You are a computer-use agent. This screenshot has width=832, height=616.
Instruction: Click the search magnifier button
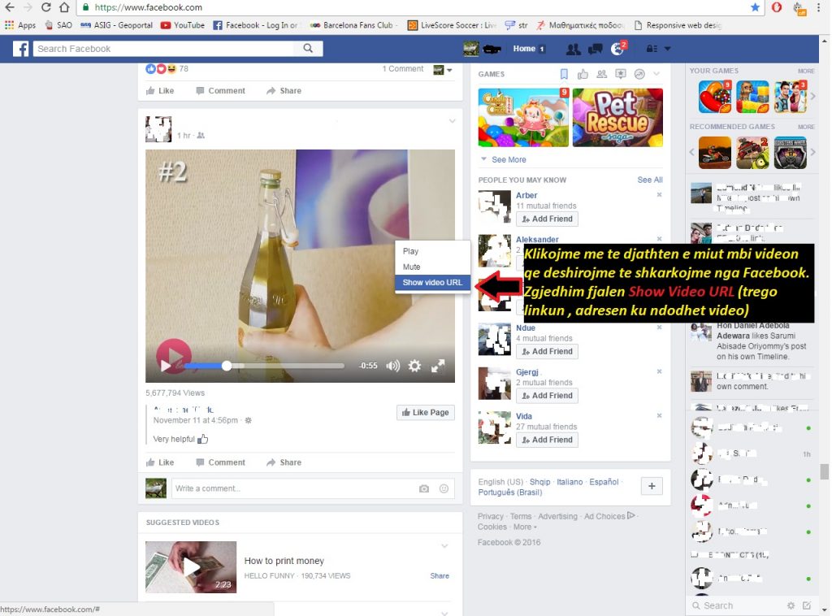(x=308, y=48)
